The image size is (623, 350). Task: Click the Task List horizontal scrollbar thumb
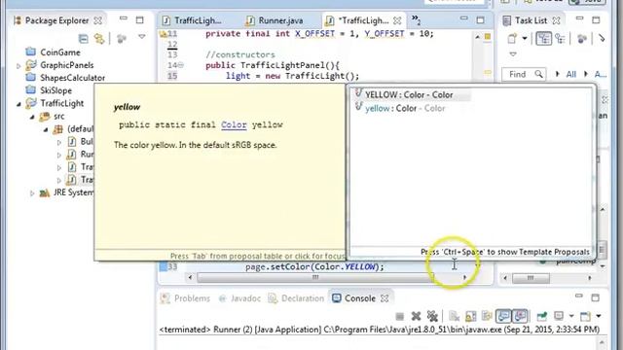[531, 278]
